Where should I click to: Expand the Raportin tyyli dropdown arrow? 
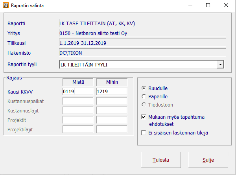(220, 64)
